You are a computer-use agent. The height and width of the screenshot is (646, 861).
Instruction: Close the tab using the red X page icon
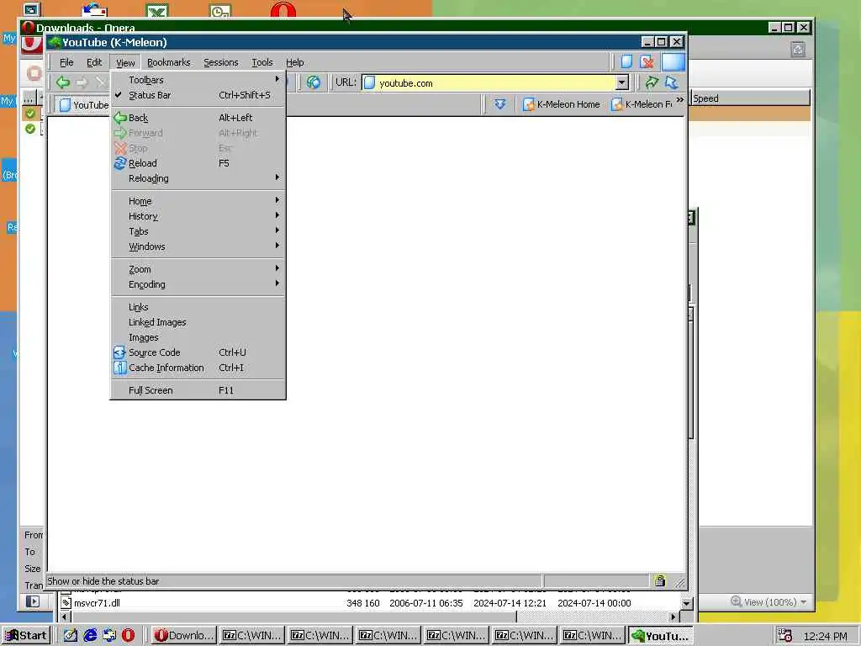click(x=647, y=61)
